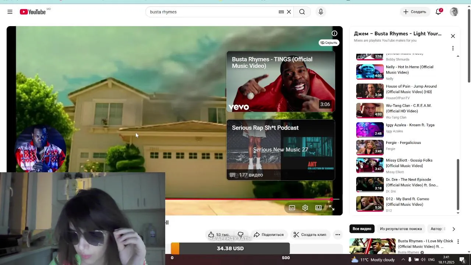The height and width of the screenshot is (265, 471).
Task: Open more actions ellipsis under video
Action: [x=337, y=234]
